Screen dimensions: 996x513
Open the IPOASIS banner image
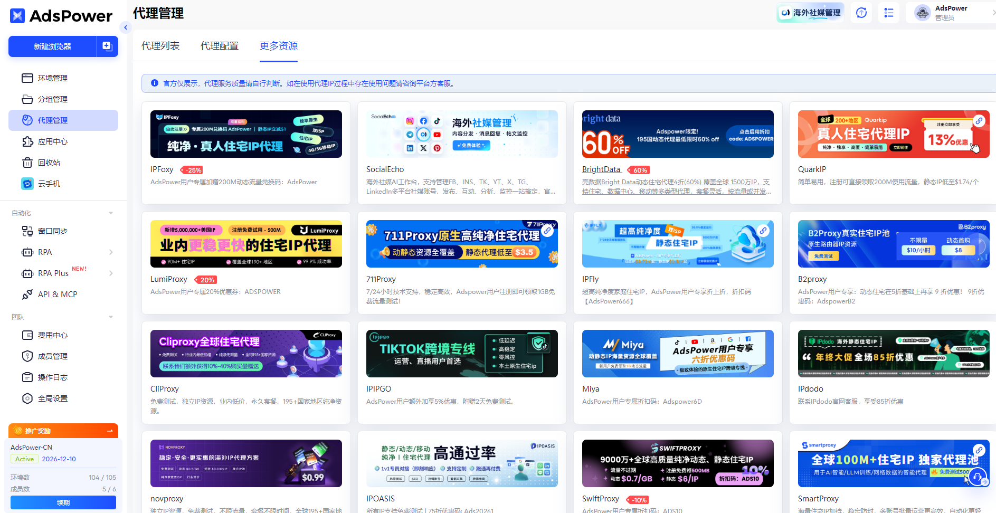(x=462, y=463)
